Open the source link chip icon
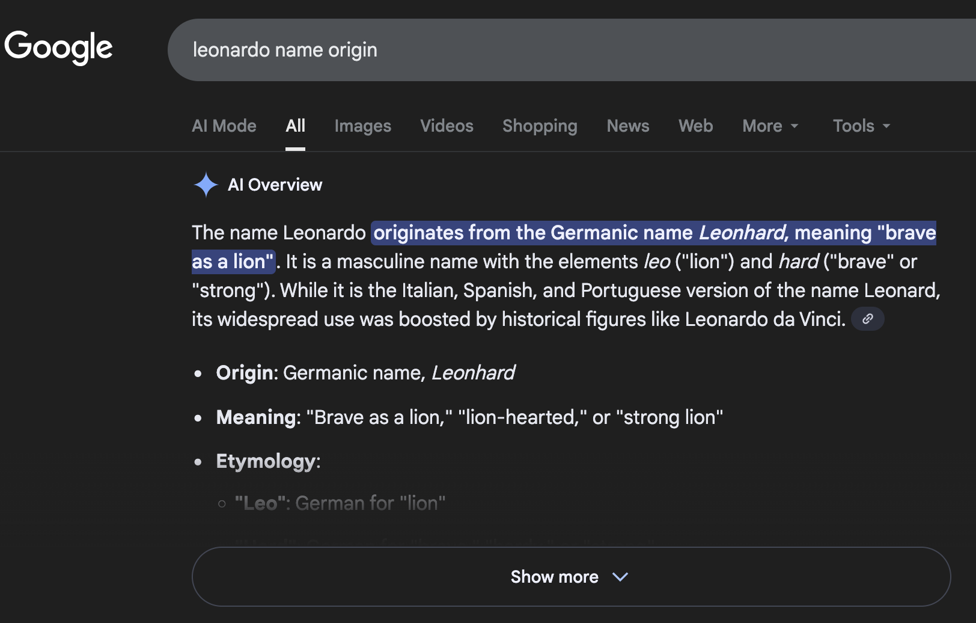976x623 pixels. [867, 319]
